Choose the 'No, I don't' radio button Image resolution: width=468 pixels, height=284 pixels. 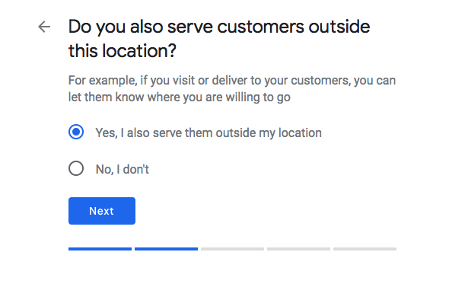[76, 168]
